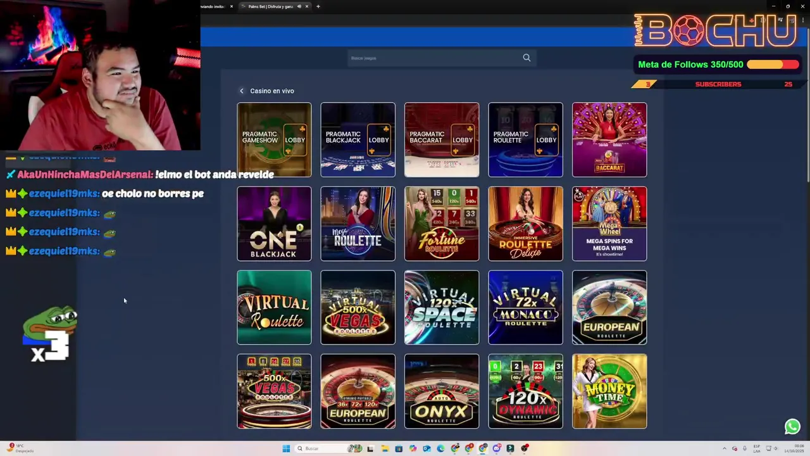Launch Mega Roulette game
Image resolution: width=810 pixels, height=456 pixels.
point(358,224)
